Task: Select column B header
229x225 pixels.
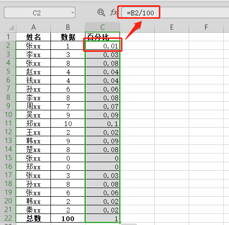Action: point(68,27)
